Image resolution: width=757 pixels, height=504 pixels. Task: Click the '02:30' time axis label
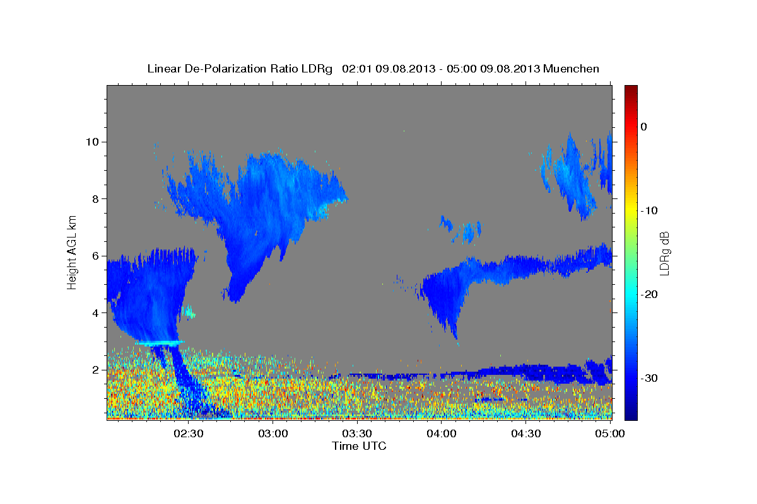[x=189, y=433]
